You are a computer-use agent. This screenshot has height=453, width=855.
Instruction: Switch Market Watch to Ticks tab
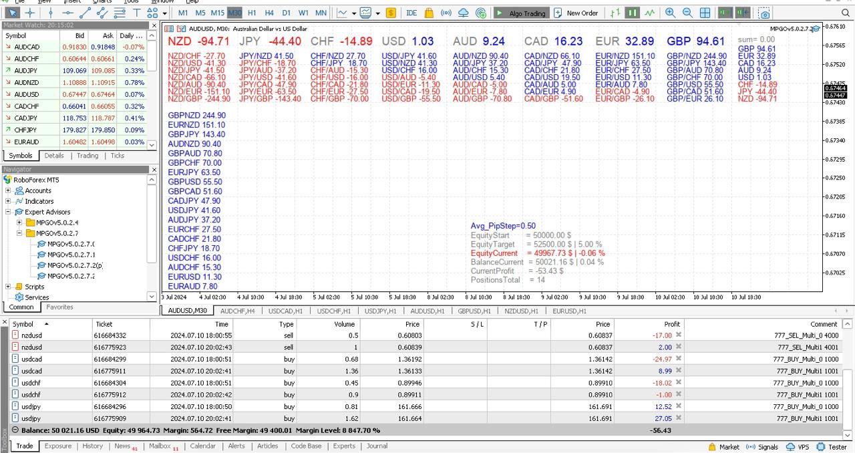click(x=118, y=156)
